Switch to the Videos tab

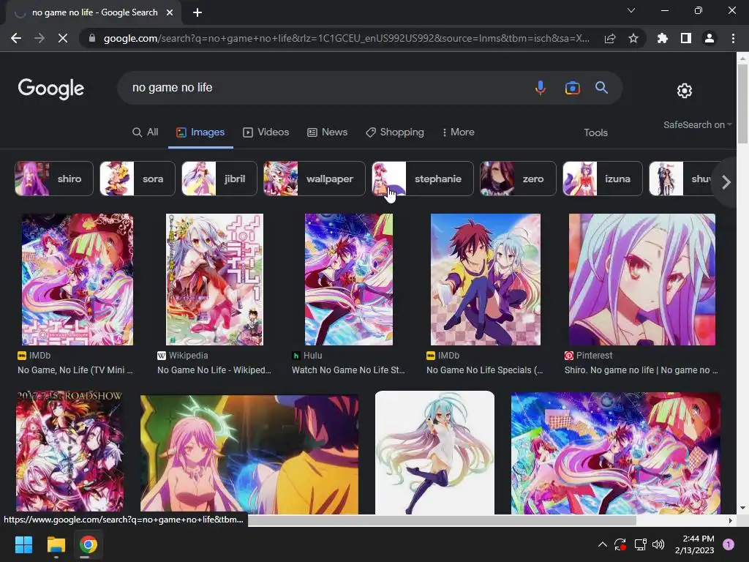coord(266,132)
